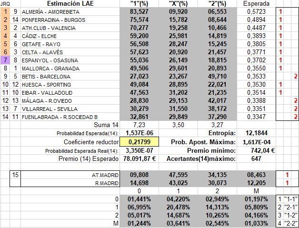Screen dimensions: 299x228
Task: Click the Suma 14 label
Action: pyautogui.click(x=106, y=125)
